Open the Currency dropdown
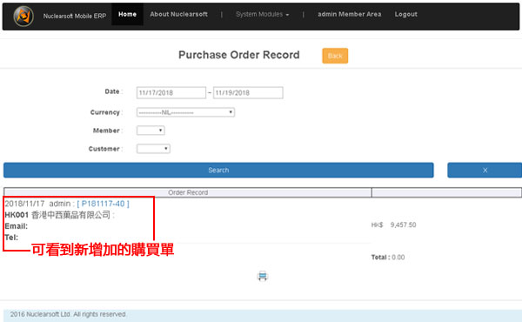 [x=185, y=112]
